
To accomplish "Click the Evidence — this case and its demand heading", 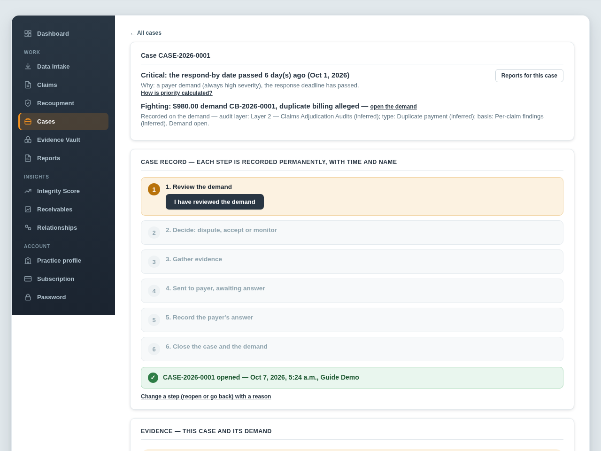I will pyautogui.click(x=206, y=431).
